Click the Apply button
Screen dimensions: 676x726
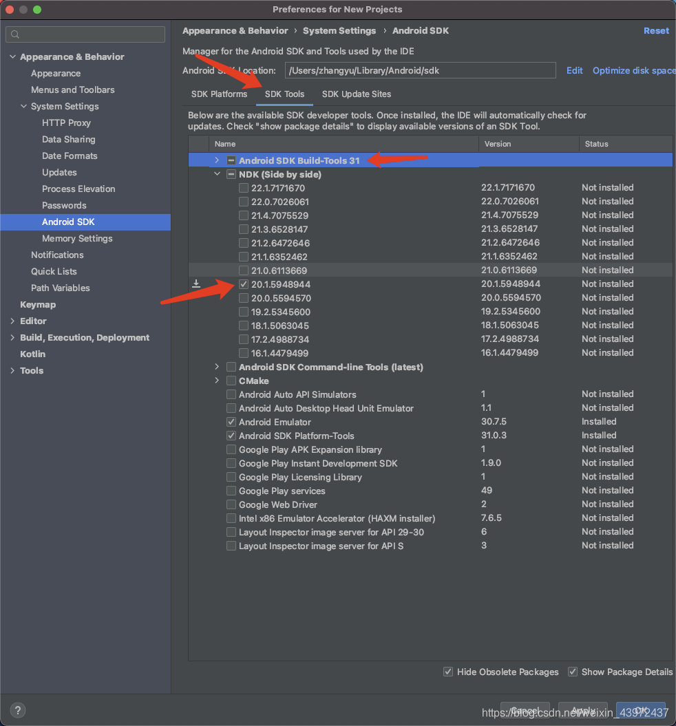583,711
